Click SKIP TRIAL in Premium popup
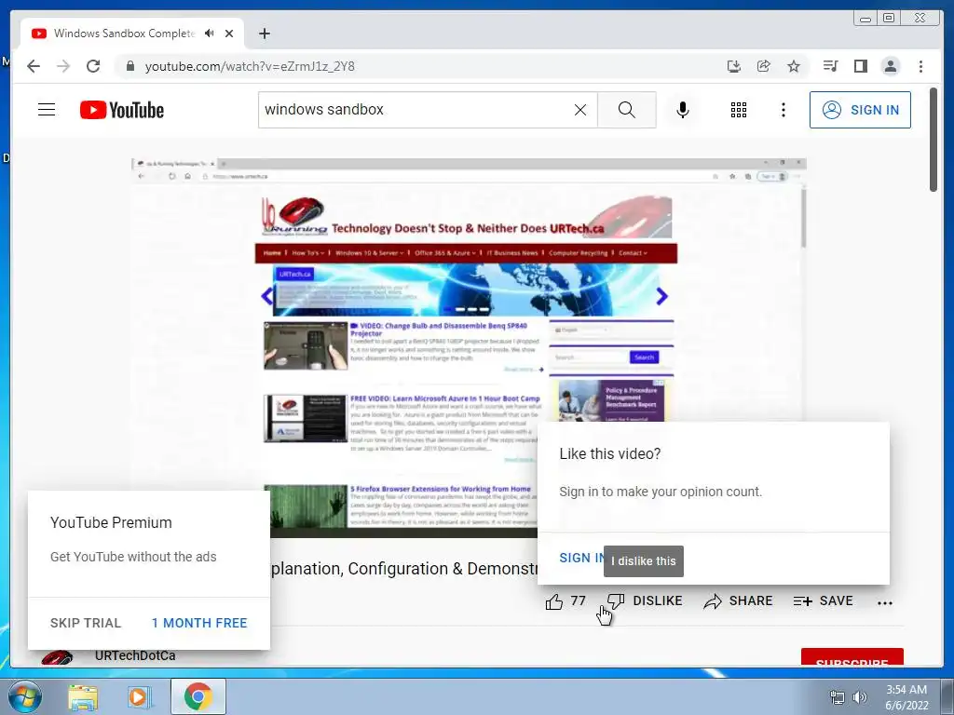 [x=86, y=623]
